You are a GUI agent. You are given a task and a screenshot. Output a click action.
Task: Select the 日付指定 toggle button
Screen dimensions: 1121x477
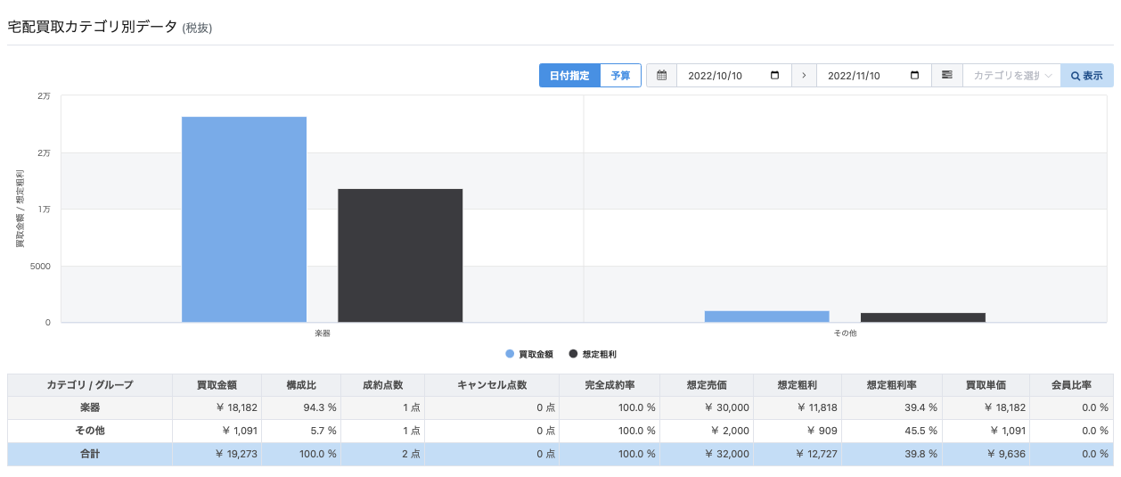(x=569, y=76)
